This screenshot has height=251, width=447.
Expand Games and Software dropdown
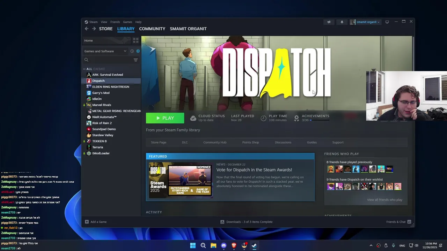coord(105,51)
